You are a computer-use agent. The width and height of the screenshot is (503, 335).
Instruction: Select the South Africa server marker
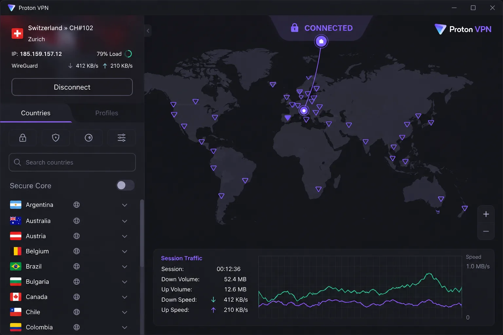[x=318, y=189]
